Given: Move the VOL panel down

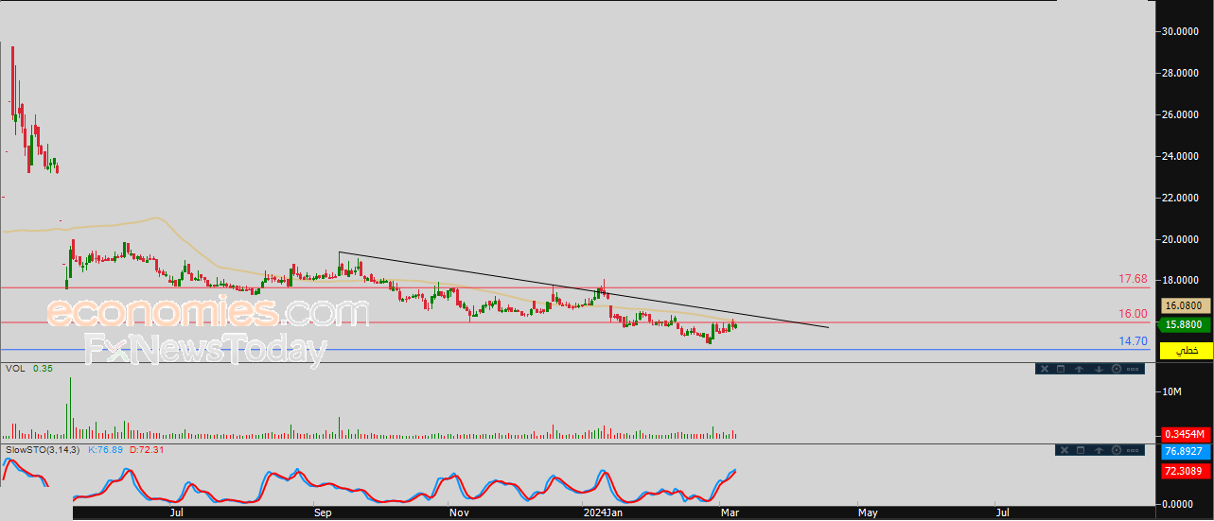Looking at the screenshot, I should pyautogui.click(x=1098, y=369).
